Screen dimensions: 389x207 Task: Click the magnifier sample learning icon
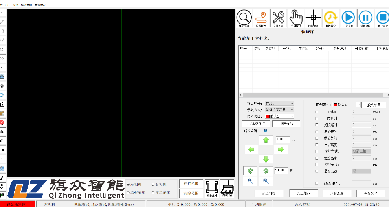click(x=244, y=18)
